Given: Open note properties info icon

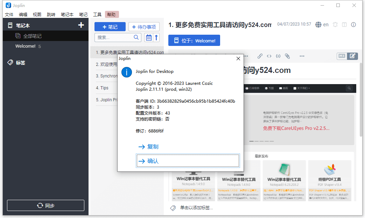Looking at the screenshot, I should (x=353, y=25).
